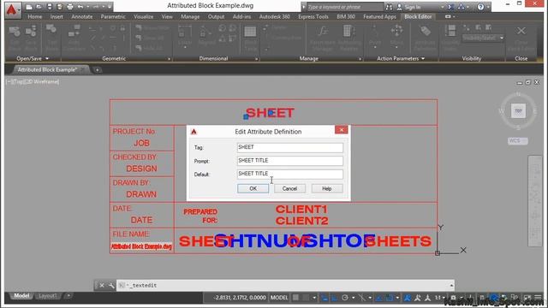
Task: Click binoculars search icon in title bar
Action: (389, 7)
